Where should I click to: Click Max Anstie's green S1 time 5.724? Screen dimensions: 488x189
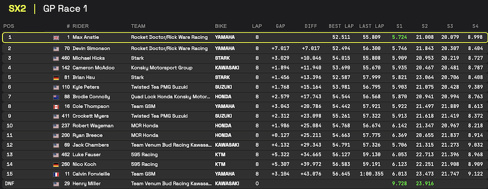point(399,38)
